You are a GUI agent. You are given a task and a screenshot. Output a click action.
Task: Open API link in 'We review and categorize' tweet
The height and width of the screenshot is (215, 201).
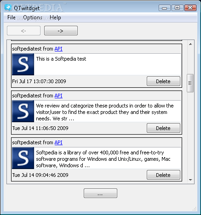[58, 96]
